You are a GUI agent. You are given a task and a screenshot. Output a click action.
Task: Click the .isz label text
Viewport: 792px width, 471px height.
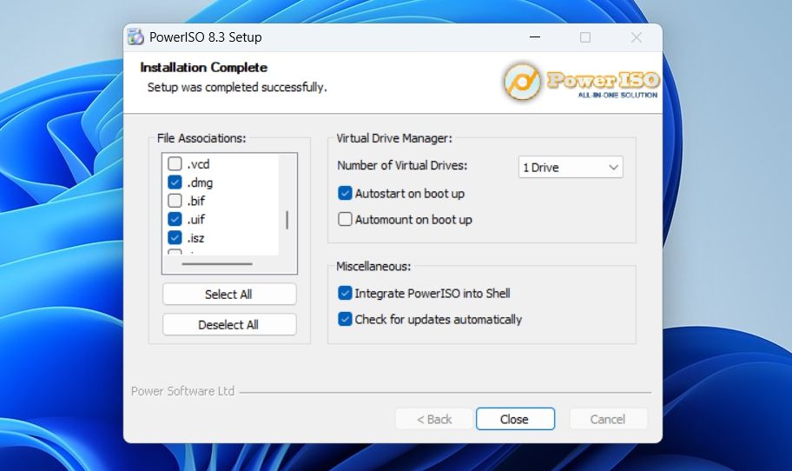[x=195, y=238]
